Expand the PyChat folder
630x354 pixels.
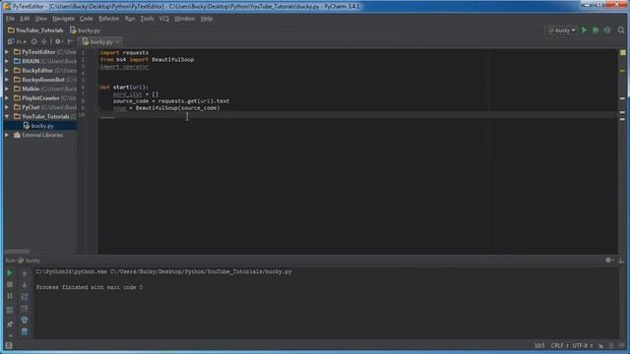click(x=7, y=107)
